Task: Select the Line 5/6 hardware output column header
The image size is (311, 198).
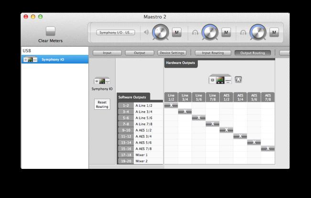Action: click(199, 97)
